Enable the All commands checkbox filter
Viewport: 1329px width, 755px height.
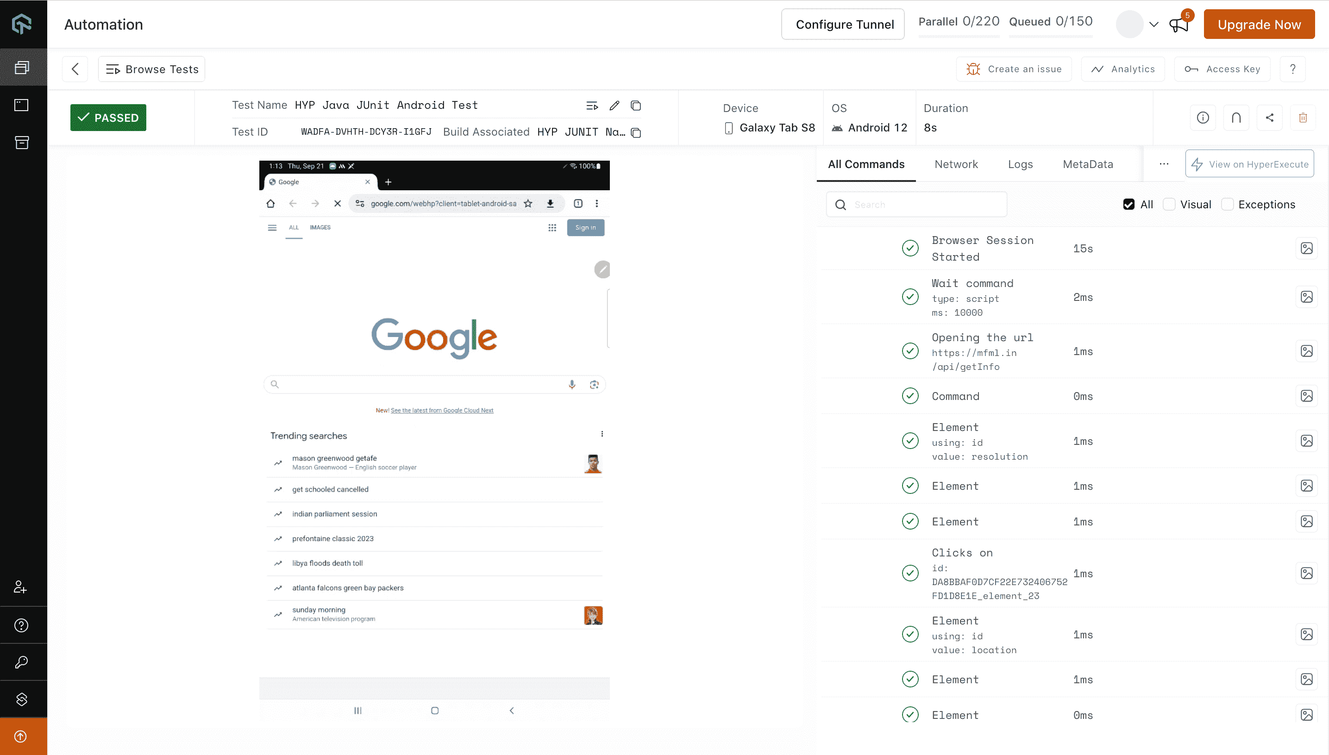pyautogui.click(x=1129, y=205)
